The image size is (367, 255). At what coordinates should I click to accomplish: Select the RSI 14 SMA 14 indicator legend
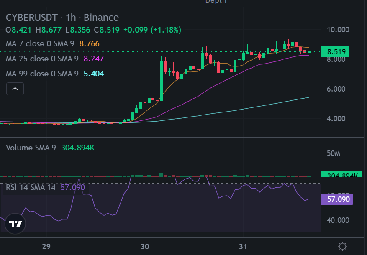[x=31, y=187]
